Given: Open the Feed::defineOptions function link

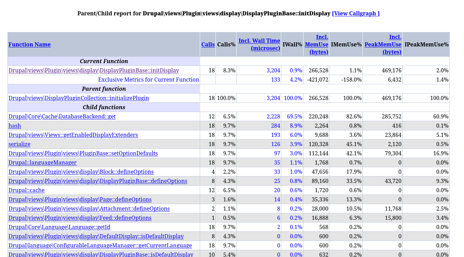Looking at the screenshot, I should [80, 218].
